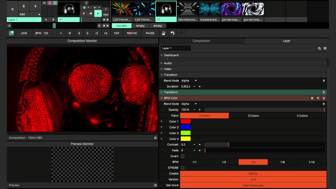Toggle the metronome icon
This screenshot has width=336, height=189.
(163, 33)
